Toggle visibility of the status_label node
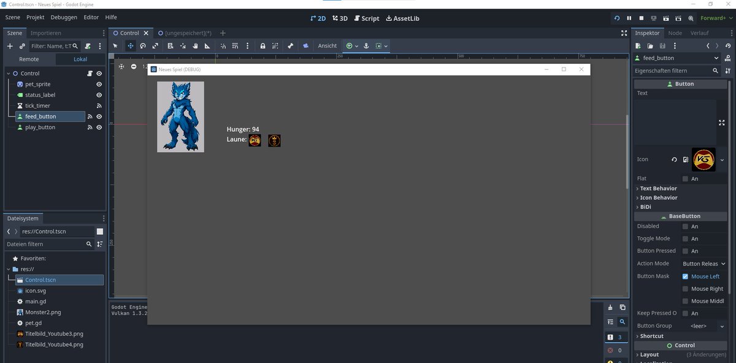 coord(99,95)
